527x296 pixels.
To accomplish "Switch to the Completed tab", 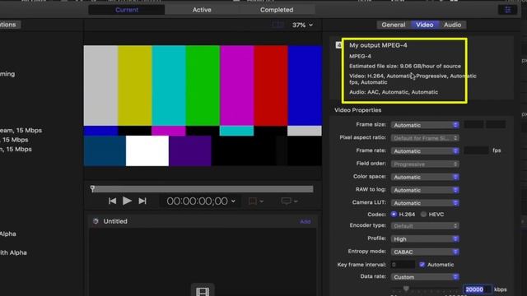I will (277, 10).
